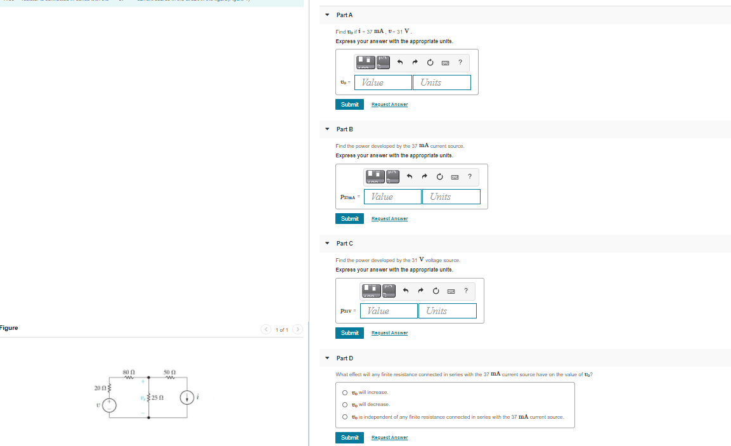Screen dimensions: 731x446
Task: Reset Part B answer field
Action: click(x=439, y=177)
